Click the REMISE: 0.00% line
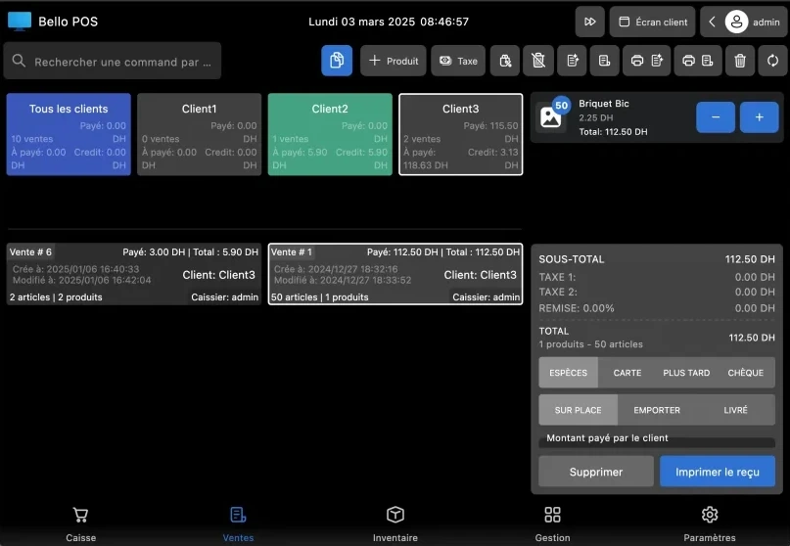Image resolution: width=790 pixels, height=546 pixels. (x=657, y=308)
